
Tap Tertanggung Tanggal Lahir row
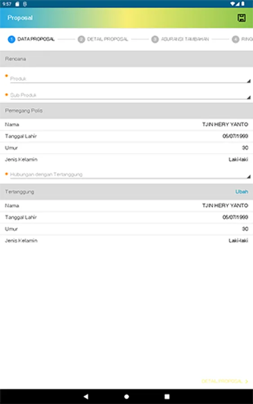126,217
